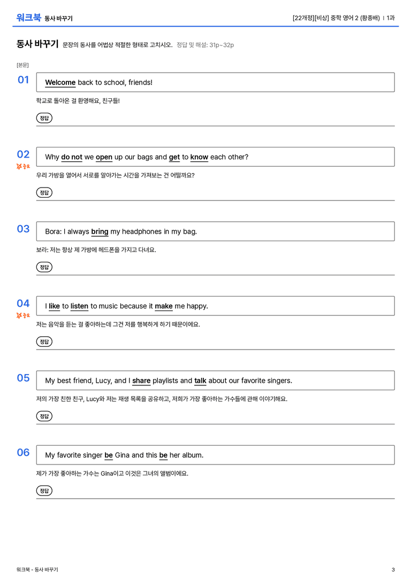This screenshot has width=411, height=581.
Task: Click the [본문] section label
Action: (x=22, y=65)
